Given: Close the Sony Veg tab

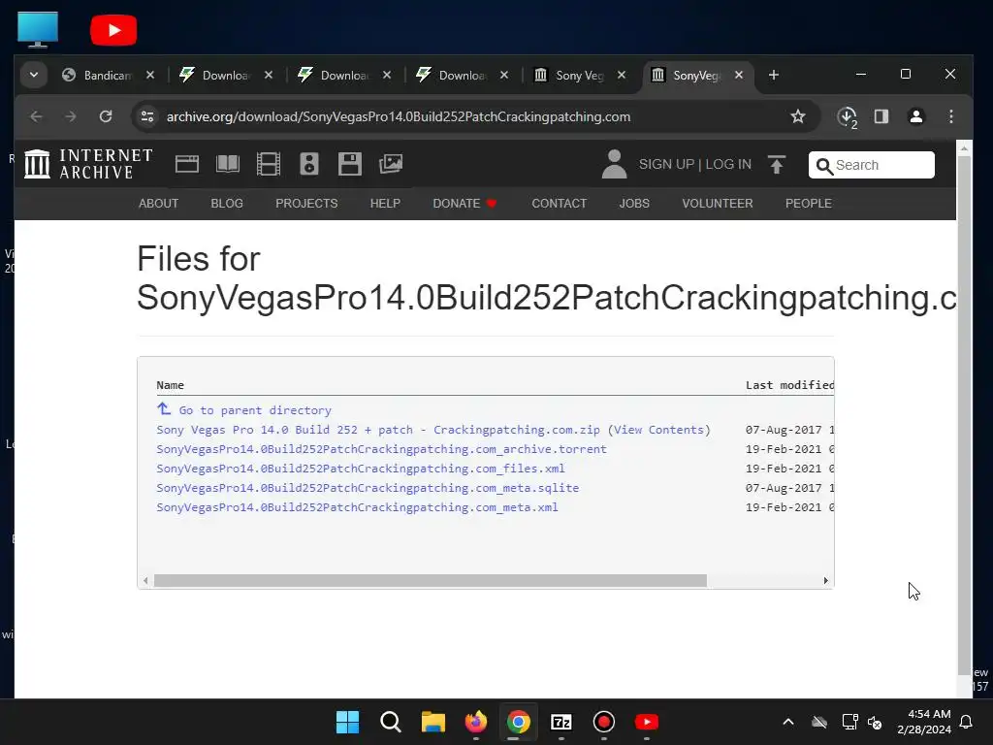Looking at the screenshot, I should pyautogui.click(x=622, y=75).
